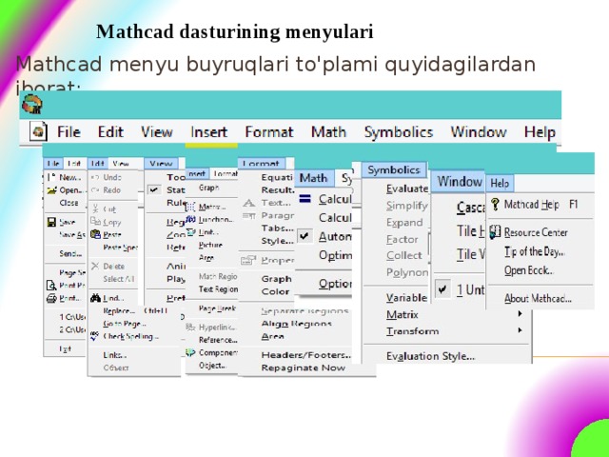609x457 pixels.
Task: Expand the Transform submenu arrow in Symbolics
Action: coord(520,330)
